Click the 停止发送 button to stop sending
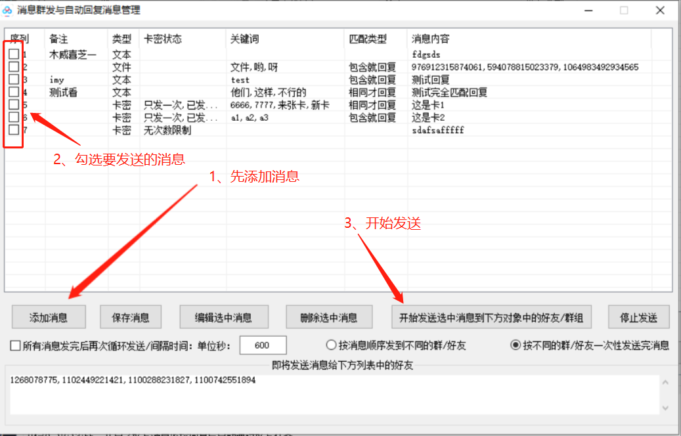The image size is (681, 436). [x=639, y=317]
